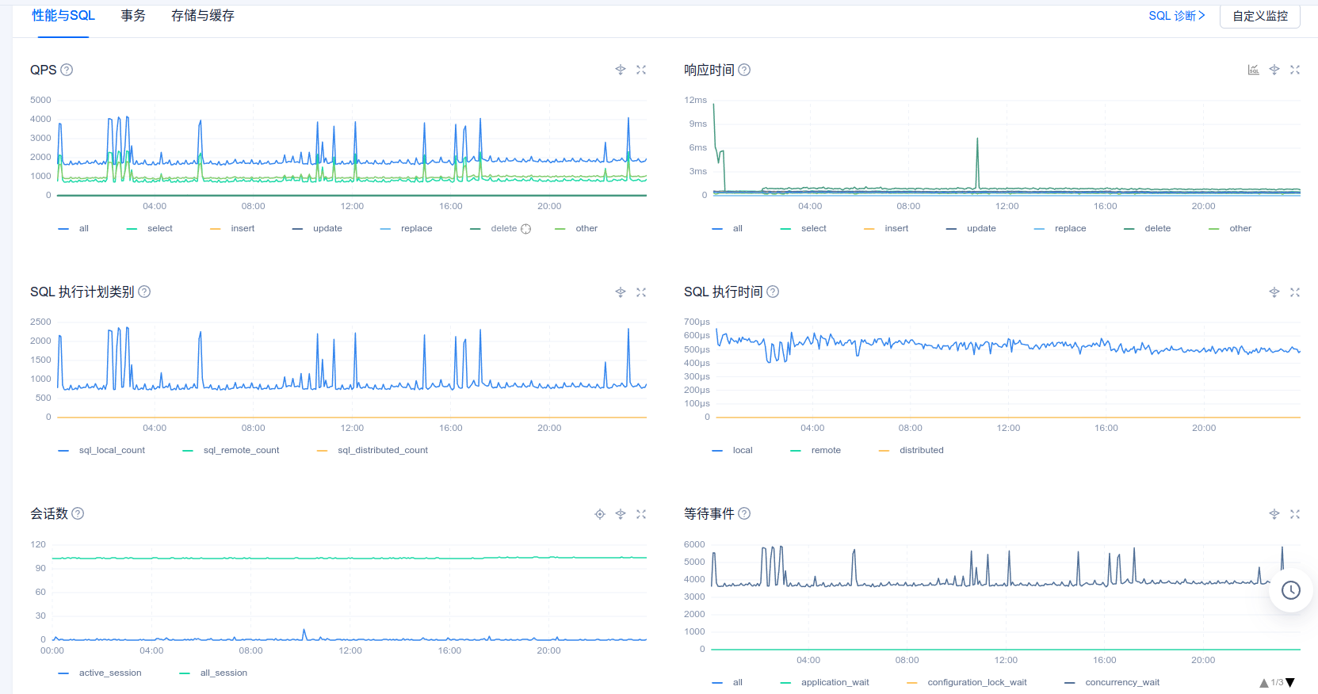Go to next legend page in 等待事件
The image size is (1318, 694).
[x=1290, y=683]
